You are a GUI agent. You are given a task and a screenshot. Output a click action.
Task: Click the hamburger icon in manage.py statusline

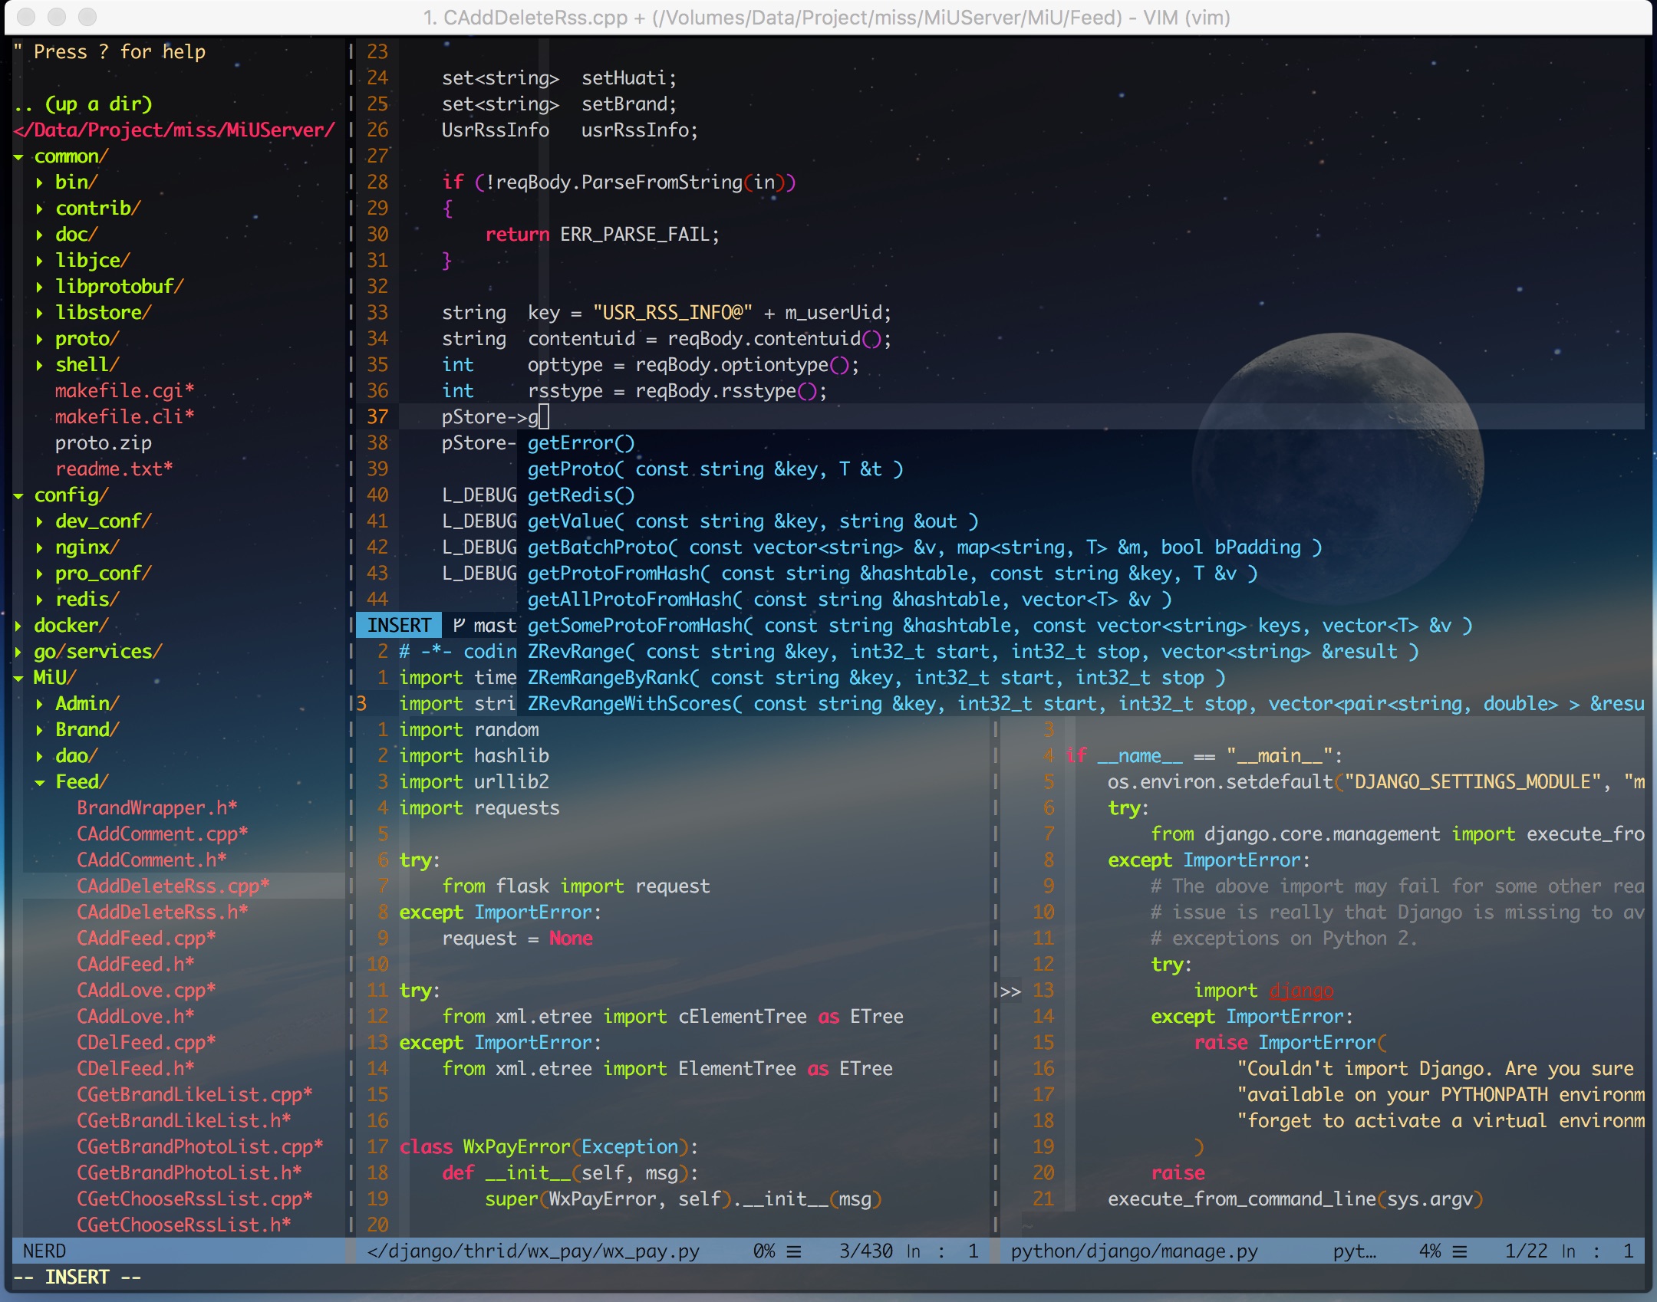pos(1460,1251)
